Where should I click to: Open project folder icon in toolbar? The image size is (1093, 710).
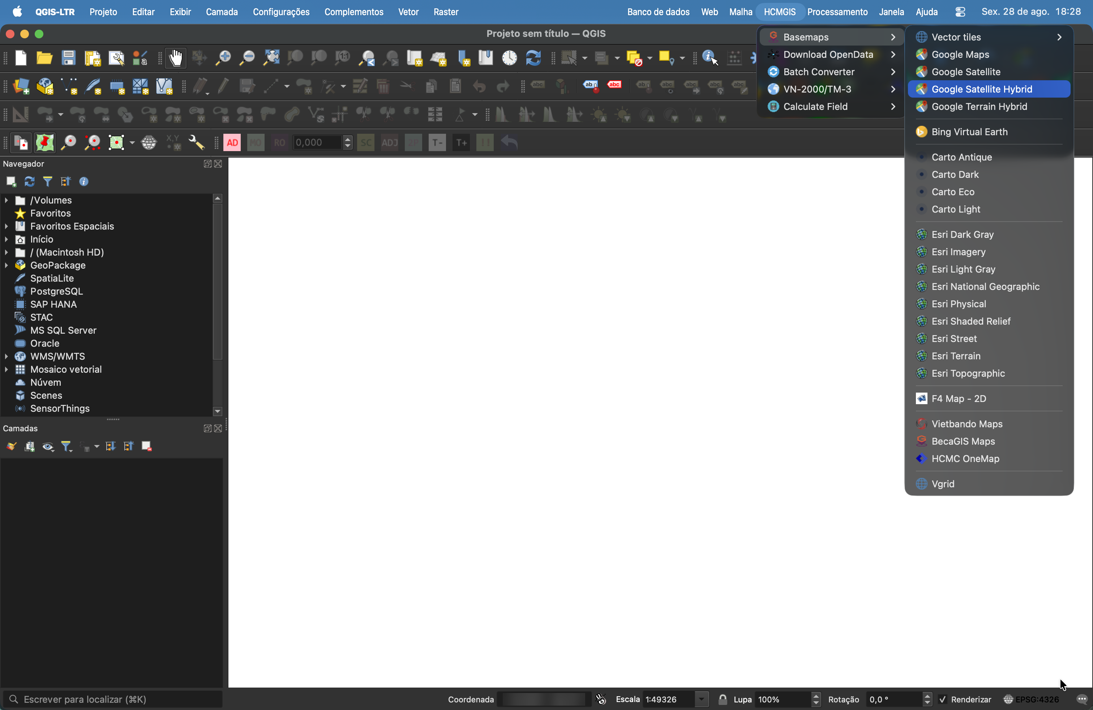click(44, 58)
